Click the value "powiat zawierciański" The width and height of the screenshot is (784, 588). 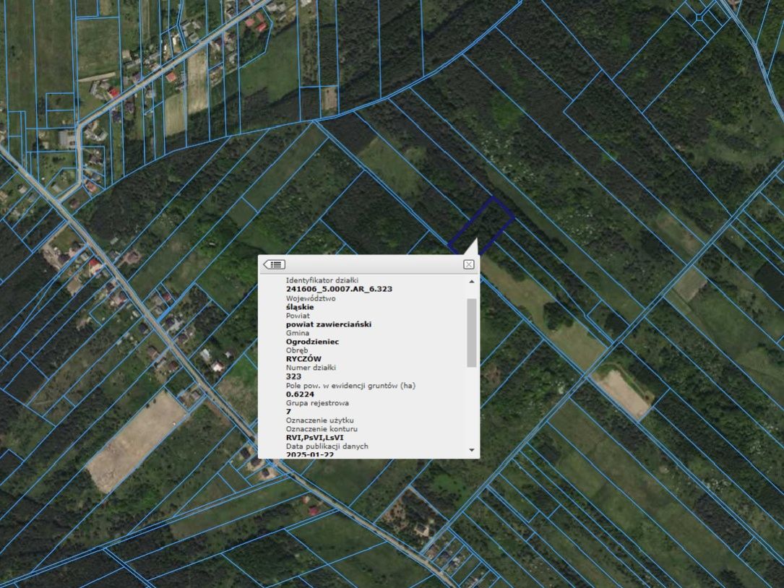329,324
